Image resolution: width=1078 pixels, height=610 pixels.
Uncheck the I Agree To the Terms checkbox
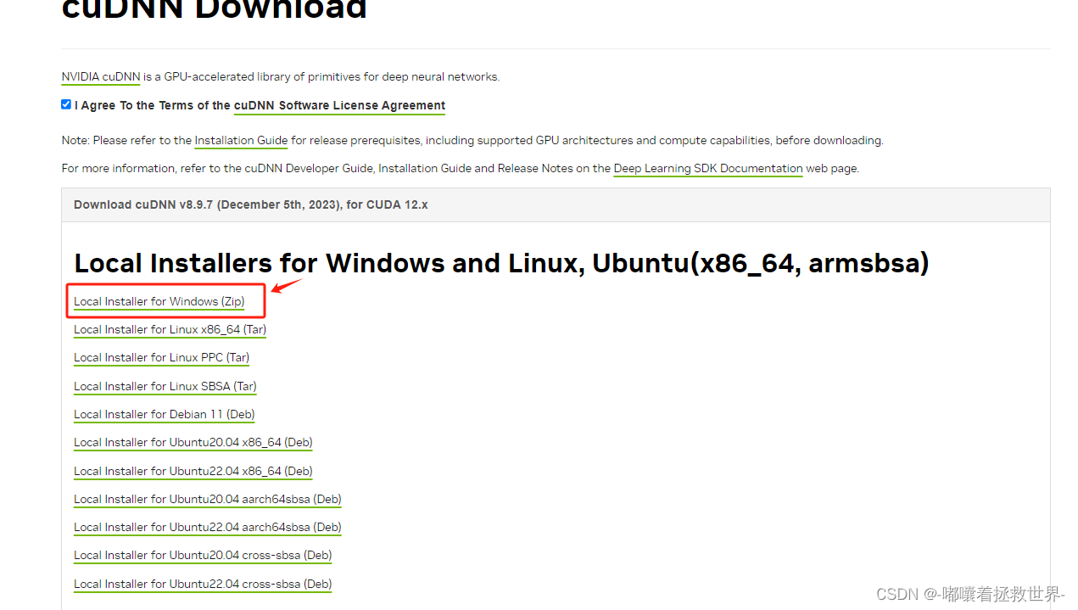pyautogui.click(x=66, y=104)
